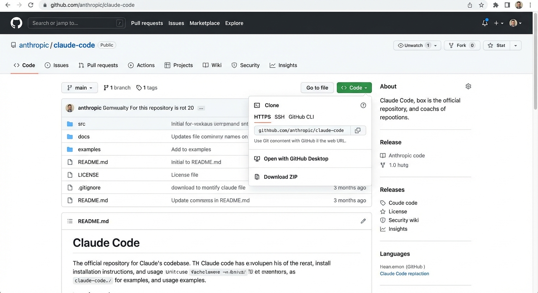
Task: Click 'Add to examples' commit message
Action: 191,150
